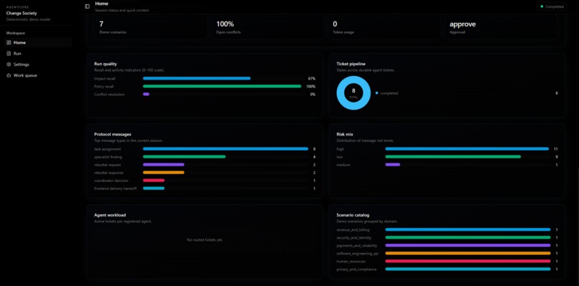The height and width of the screenshot is (286, 579).
Task: Click the Change Society workspace name
Action: [x=22, y=14]
